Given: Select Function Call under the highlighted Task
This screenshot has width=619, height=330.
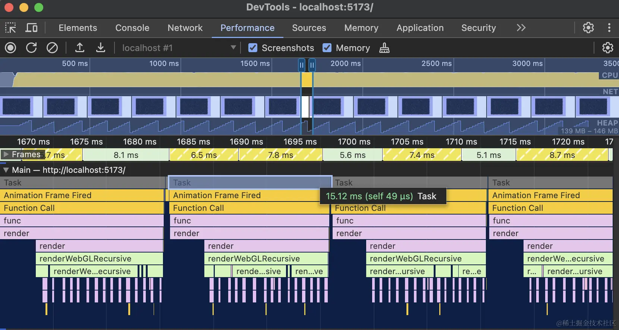Looking at the screenshot, I should pyautogui.click(x=249, y=208).
